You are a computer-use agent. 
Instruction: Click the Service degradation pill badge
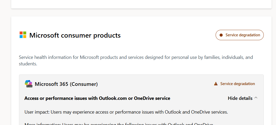click(x=240, y=35)
